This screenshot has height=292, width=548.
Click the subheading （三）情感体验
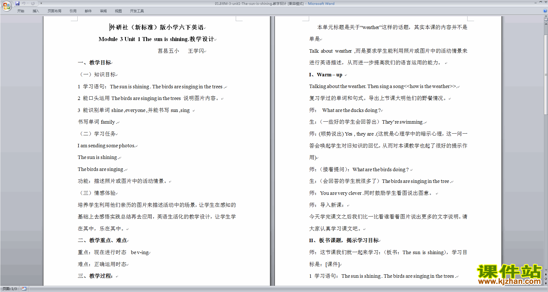click(98, 193)
